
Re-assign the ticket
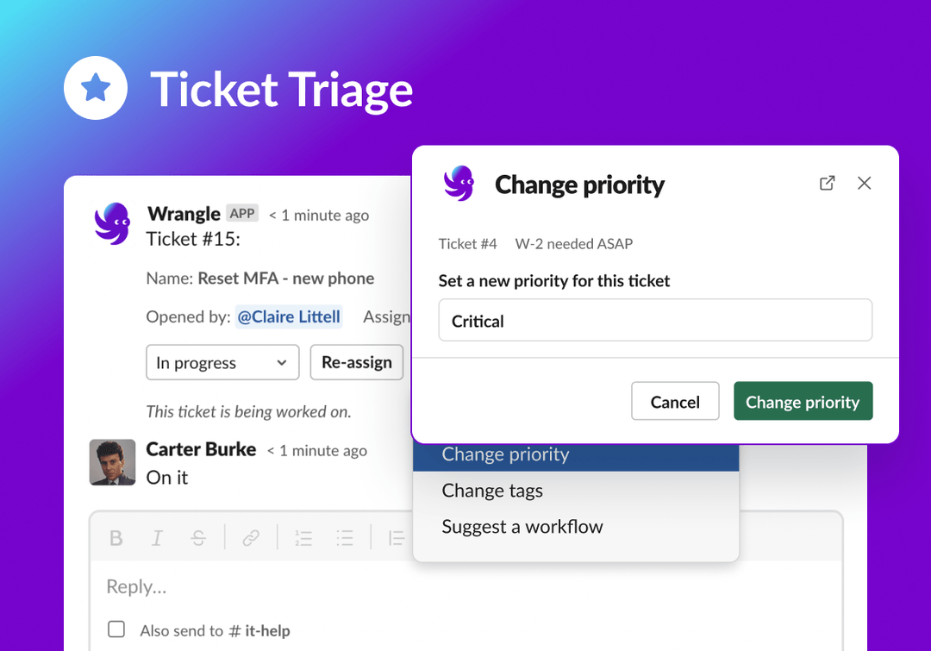356,362
